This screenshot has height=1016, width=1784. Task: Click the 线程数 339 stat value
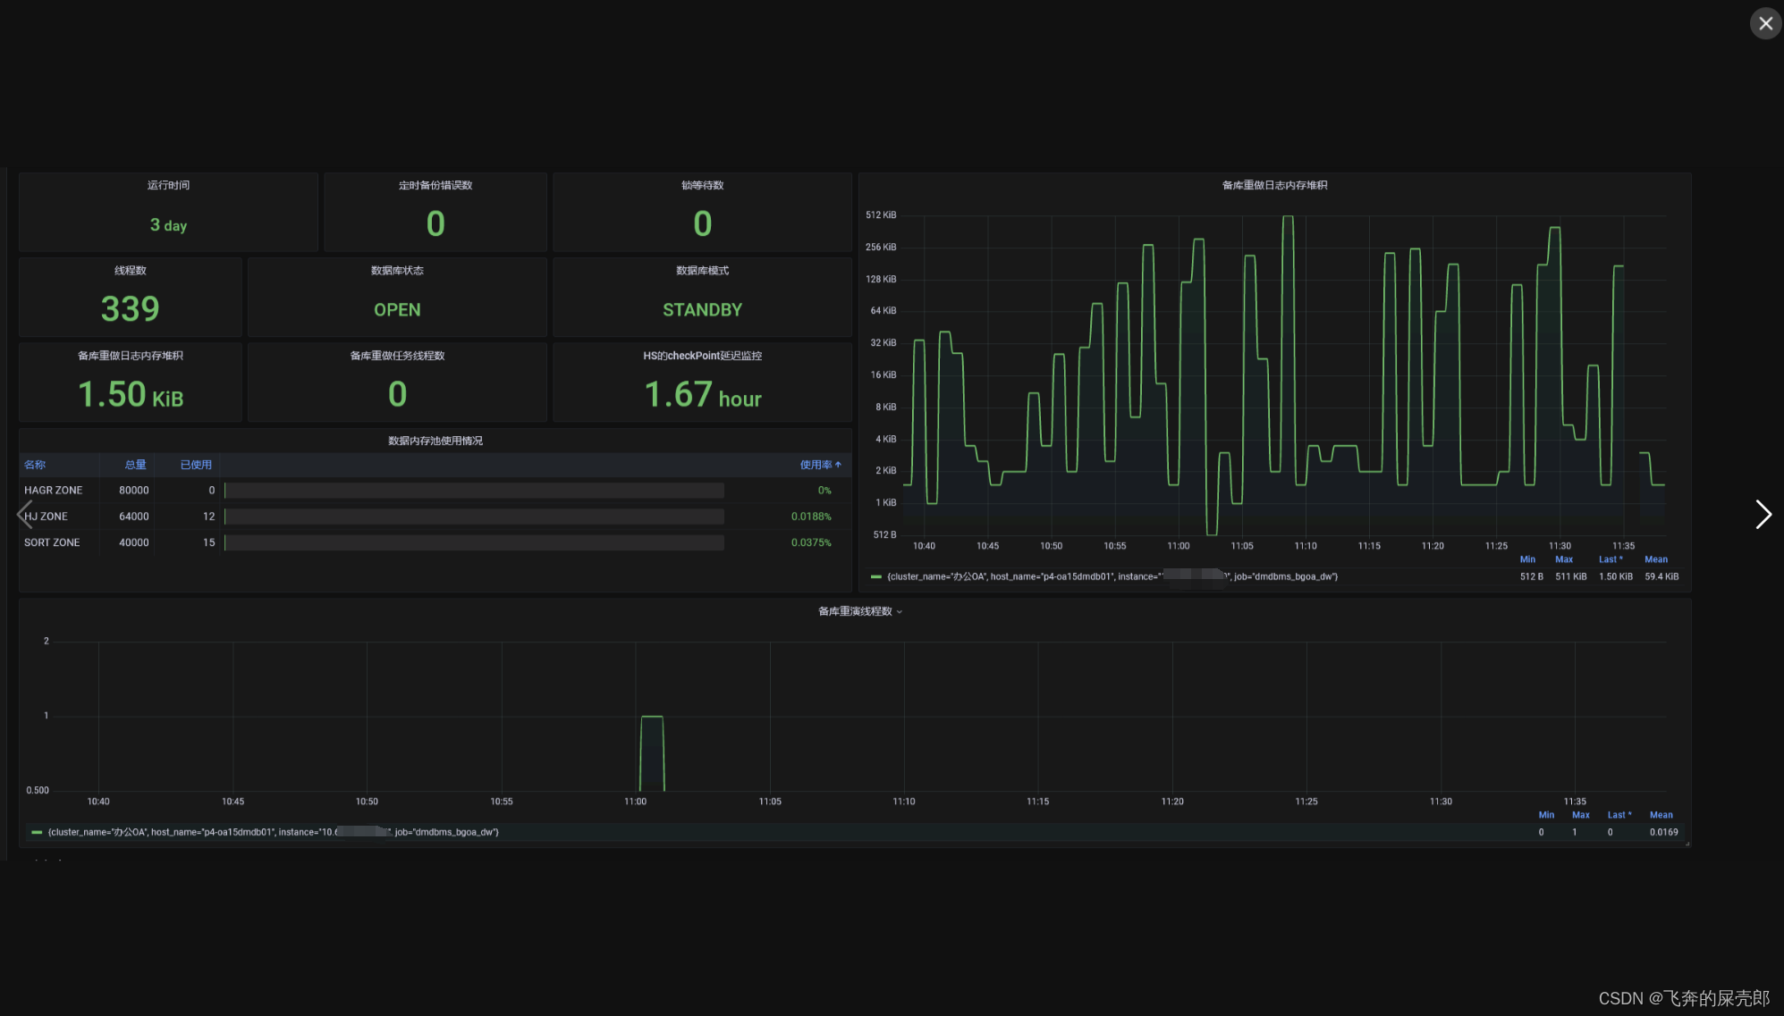coord(131,309)
